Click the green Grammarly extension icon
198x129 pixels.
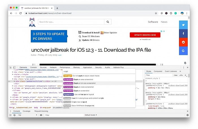(x=176, y=13)
